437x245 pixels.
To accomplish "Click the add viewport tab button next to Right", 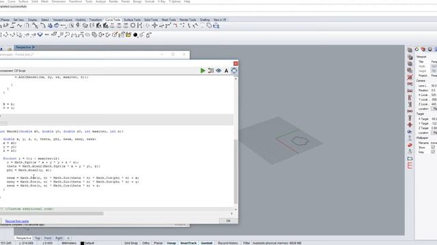I will click(68, 238).
